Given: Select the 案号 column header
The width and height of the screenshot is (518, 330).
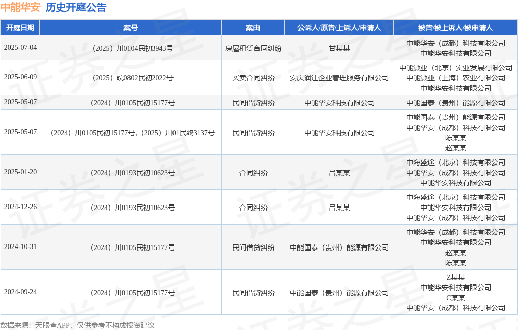Looking at the screenshot, I should click(131, 28).
